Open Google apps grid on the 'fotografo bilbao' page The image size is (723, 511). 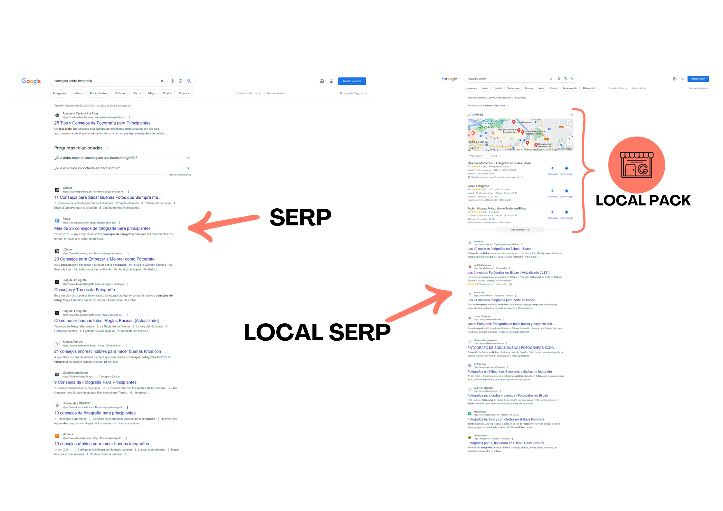(682, 79)
